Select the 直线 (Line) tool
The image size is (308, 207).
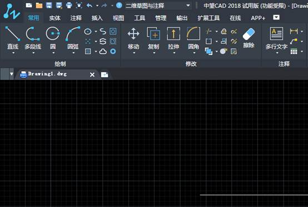pos(13,38)
